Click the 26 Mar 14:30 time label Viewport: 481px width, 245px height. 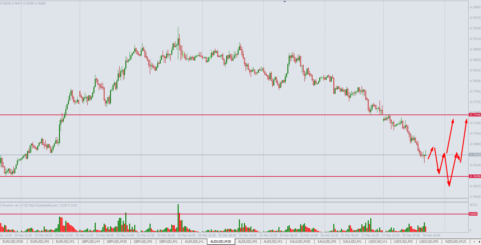pos(309,235)
